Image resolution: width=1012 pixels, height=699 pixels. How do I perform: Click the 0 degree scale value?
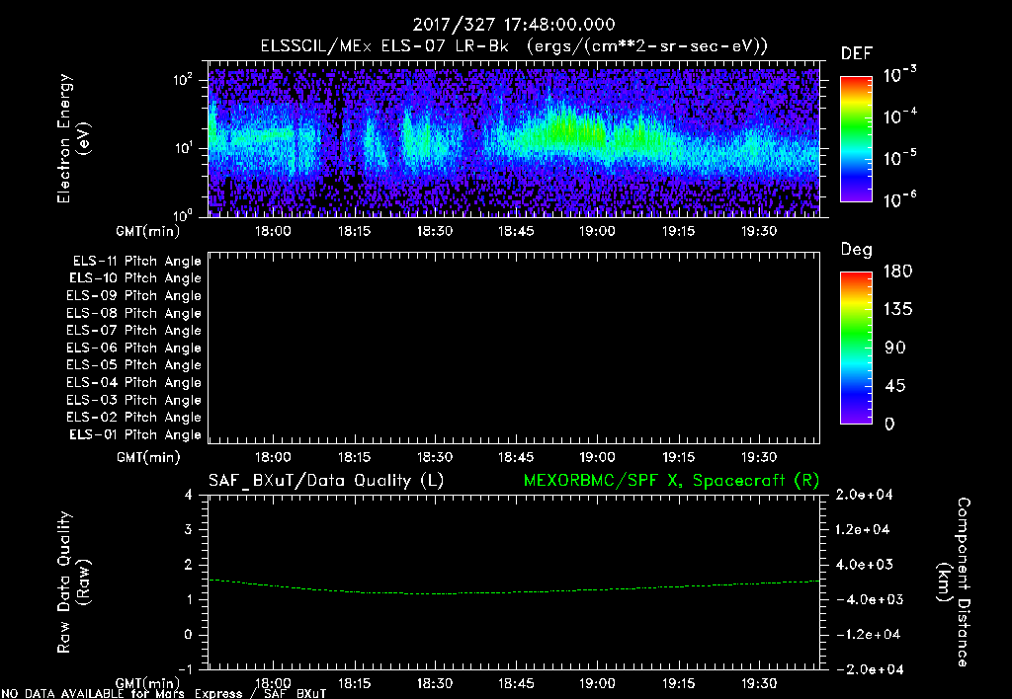(x=890, y=424)
